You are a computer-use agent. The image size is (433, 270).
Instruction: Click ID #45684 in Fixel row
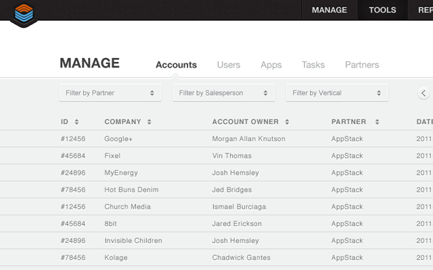click(x=73, y=156)
